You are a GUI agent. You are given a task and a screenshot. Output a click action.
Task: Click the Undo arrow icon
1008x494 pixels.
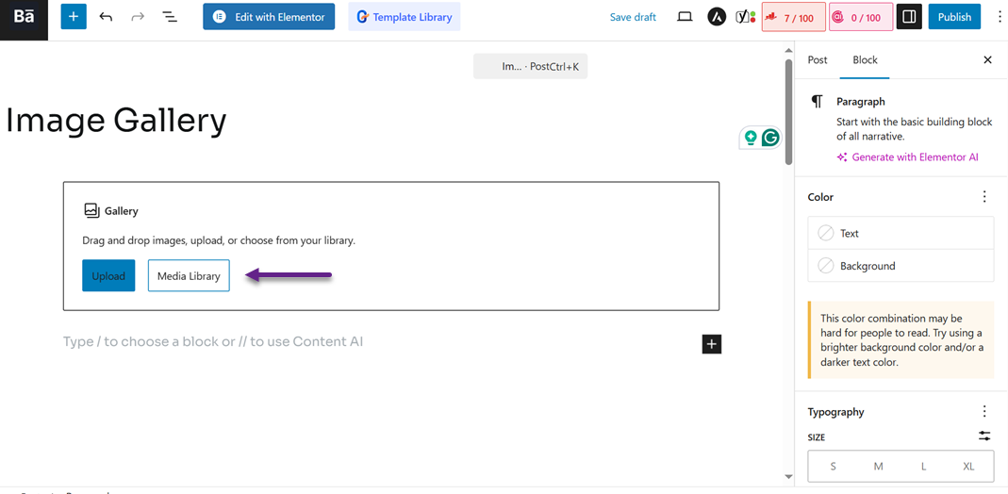click(106, 17)
